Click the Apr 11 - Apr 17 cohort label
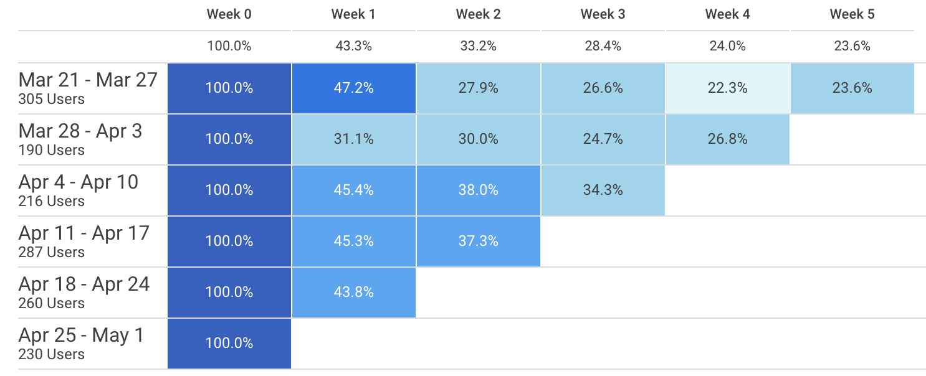The height and width of the screenshot is (376, 926). (84, 233)
